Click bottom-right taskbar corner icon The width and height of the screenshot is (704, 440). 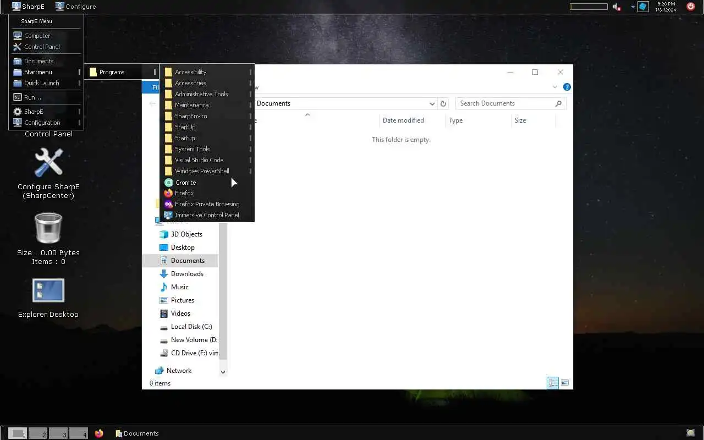[690, 433]
